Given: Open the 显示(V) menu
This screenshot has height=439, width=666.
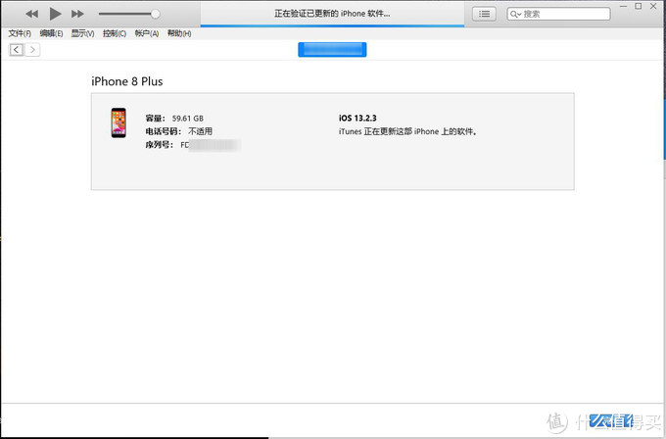Looking at the screenshot, I should point(82,33).
